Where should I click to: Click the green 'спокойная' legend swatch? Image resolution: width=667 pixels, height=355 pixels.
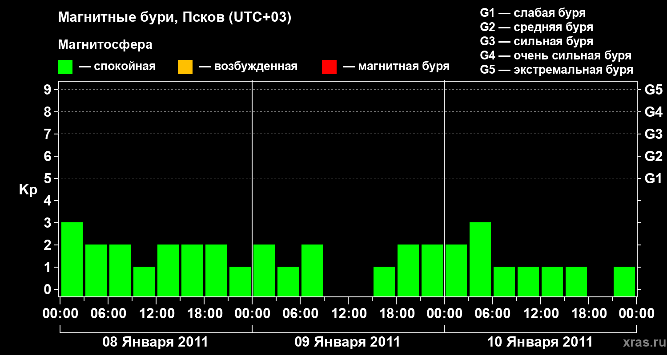[x=65, y=67]
